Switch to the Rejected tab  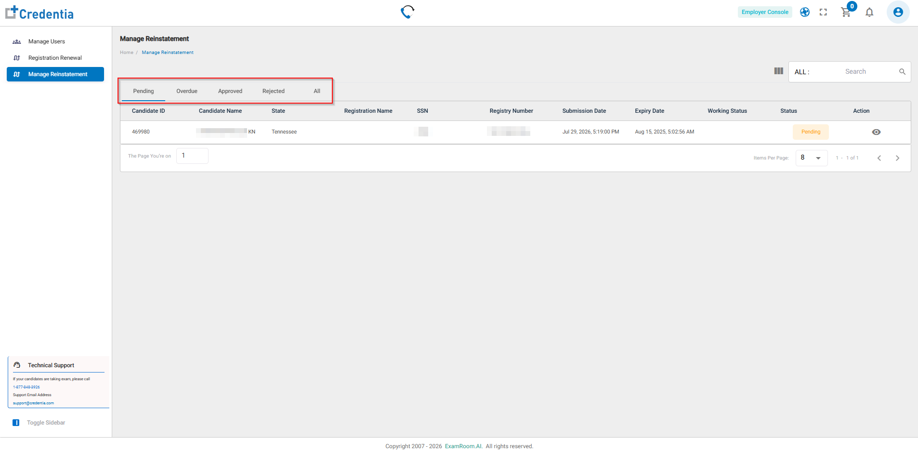(274, 91)
